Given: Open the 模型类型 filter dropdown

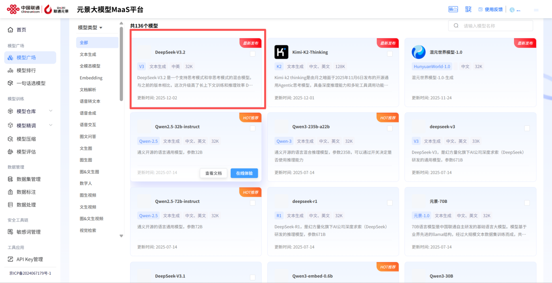Looking at the screenshot, I should [88, 27].
